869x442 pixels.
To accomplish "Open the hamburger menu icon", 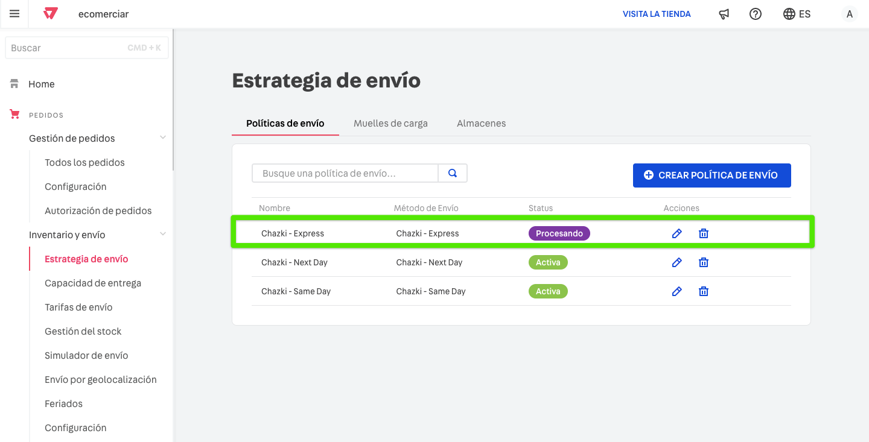I will coord(14,14).
